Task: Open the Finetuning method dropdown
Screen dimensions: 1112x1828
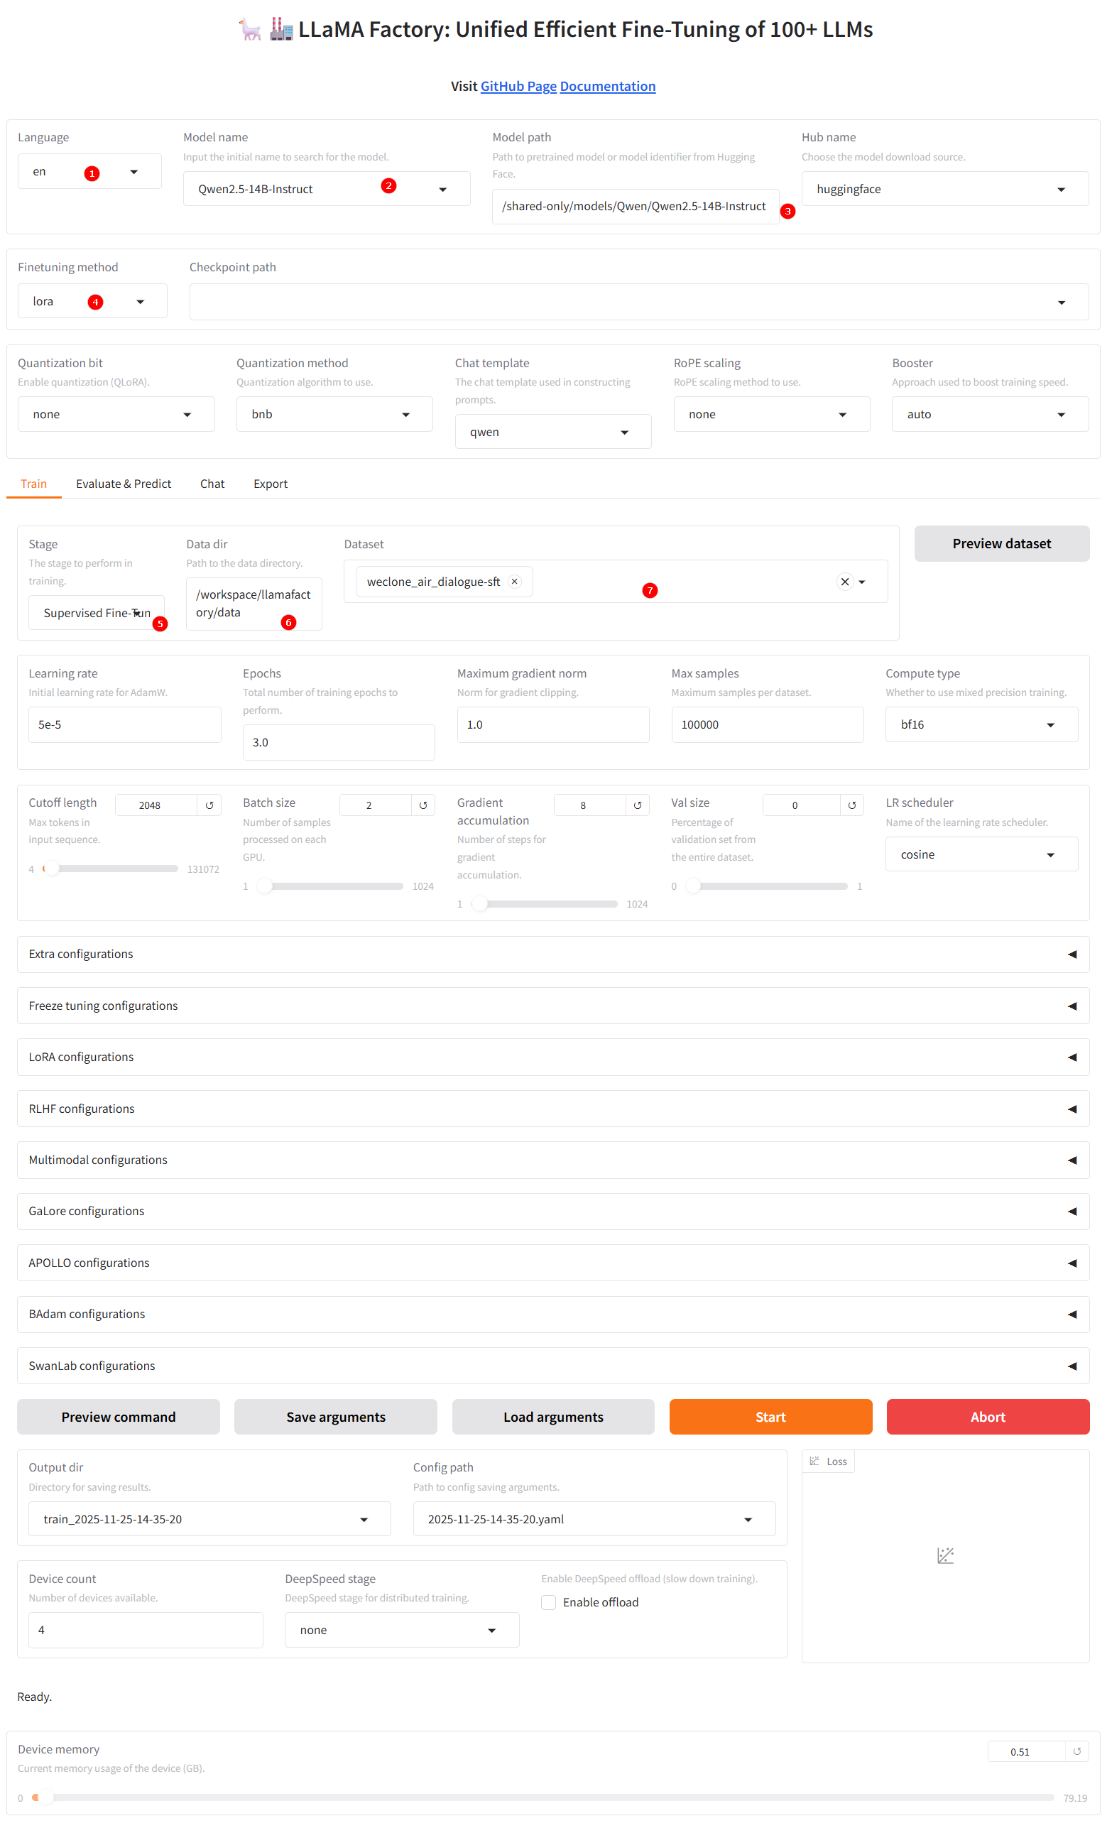Action: pyautogui.click(x=93, y=303)
